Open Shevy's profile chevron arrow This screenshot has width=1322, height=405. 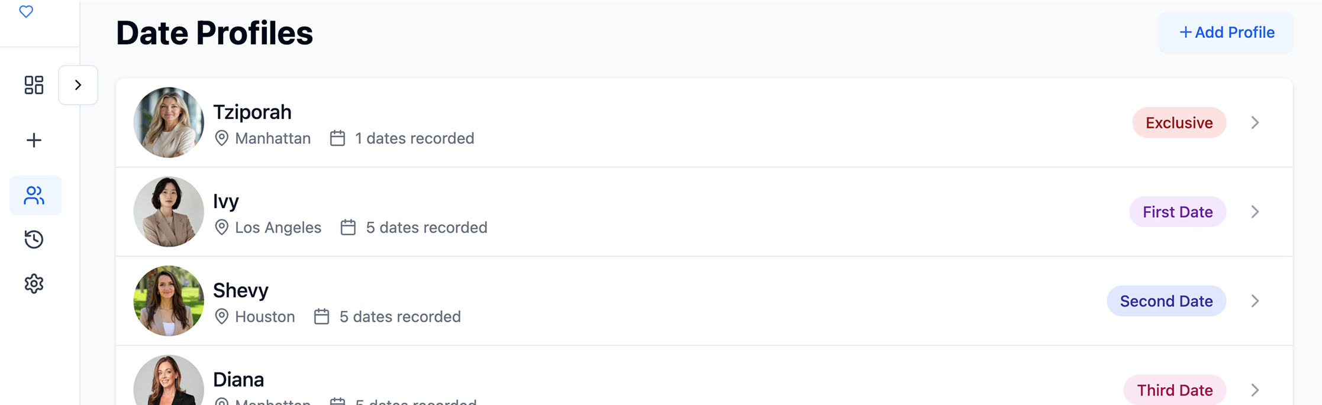coord(1255,301)
